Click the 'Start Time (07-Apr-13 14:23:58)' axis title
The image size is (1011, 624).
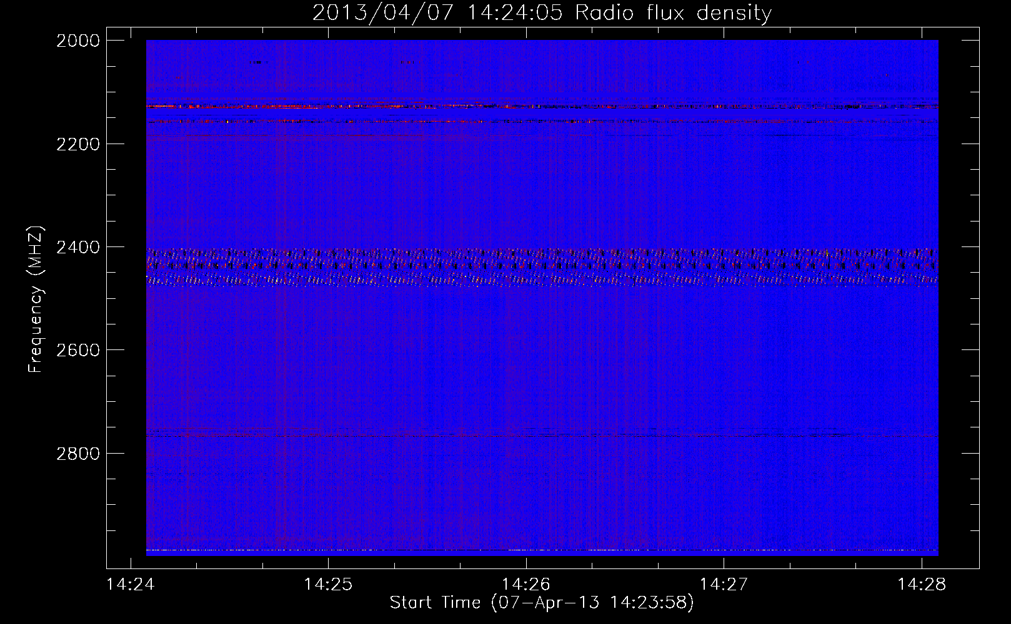(x=542, y=603)
